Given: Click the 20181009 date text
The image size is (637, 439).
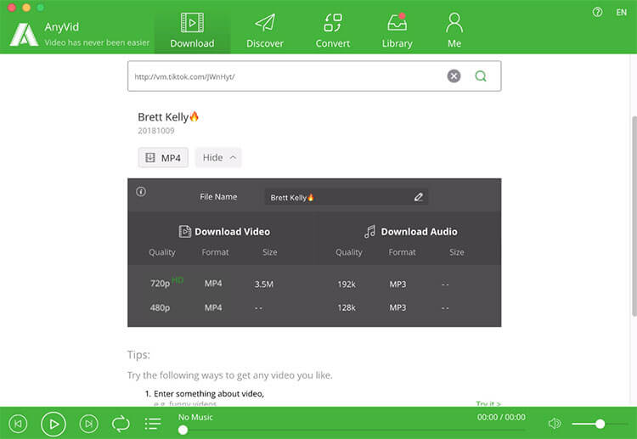Looking at the screenshot, I should pos(156,131).
